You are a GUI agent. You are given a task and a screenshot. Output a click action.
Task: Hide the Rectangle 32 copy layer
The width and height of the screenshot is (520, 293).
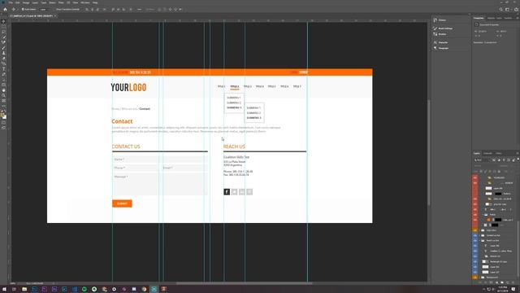point(475,261)
